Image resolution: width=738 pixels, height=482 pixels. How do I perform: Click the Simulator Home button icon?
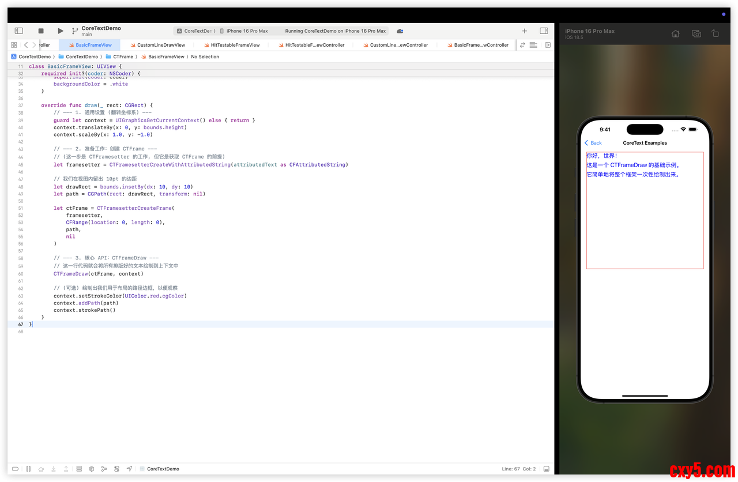coord(676,34)
